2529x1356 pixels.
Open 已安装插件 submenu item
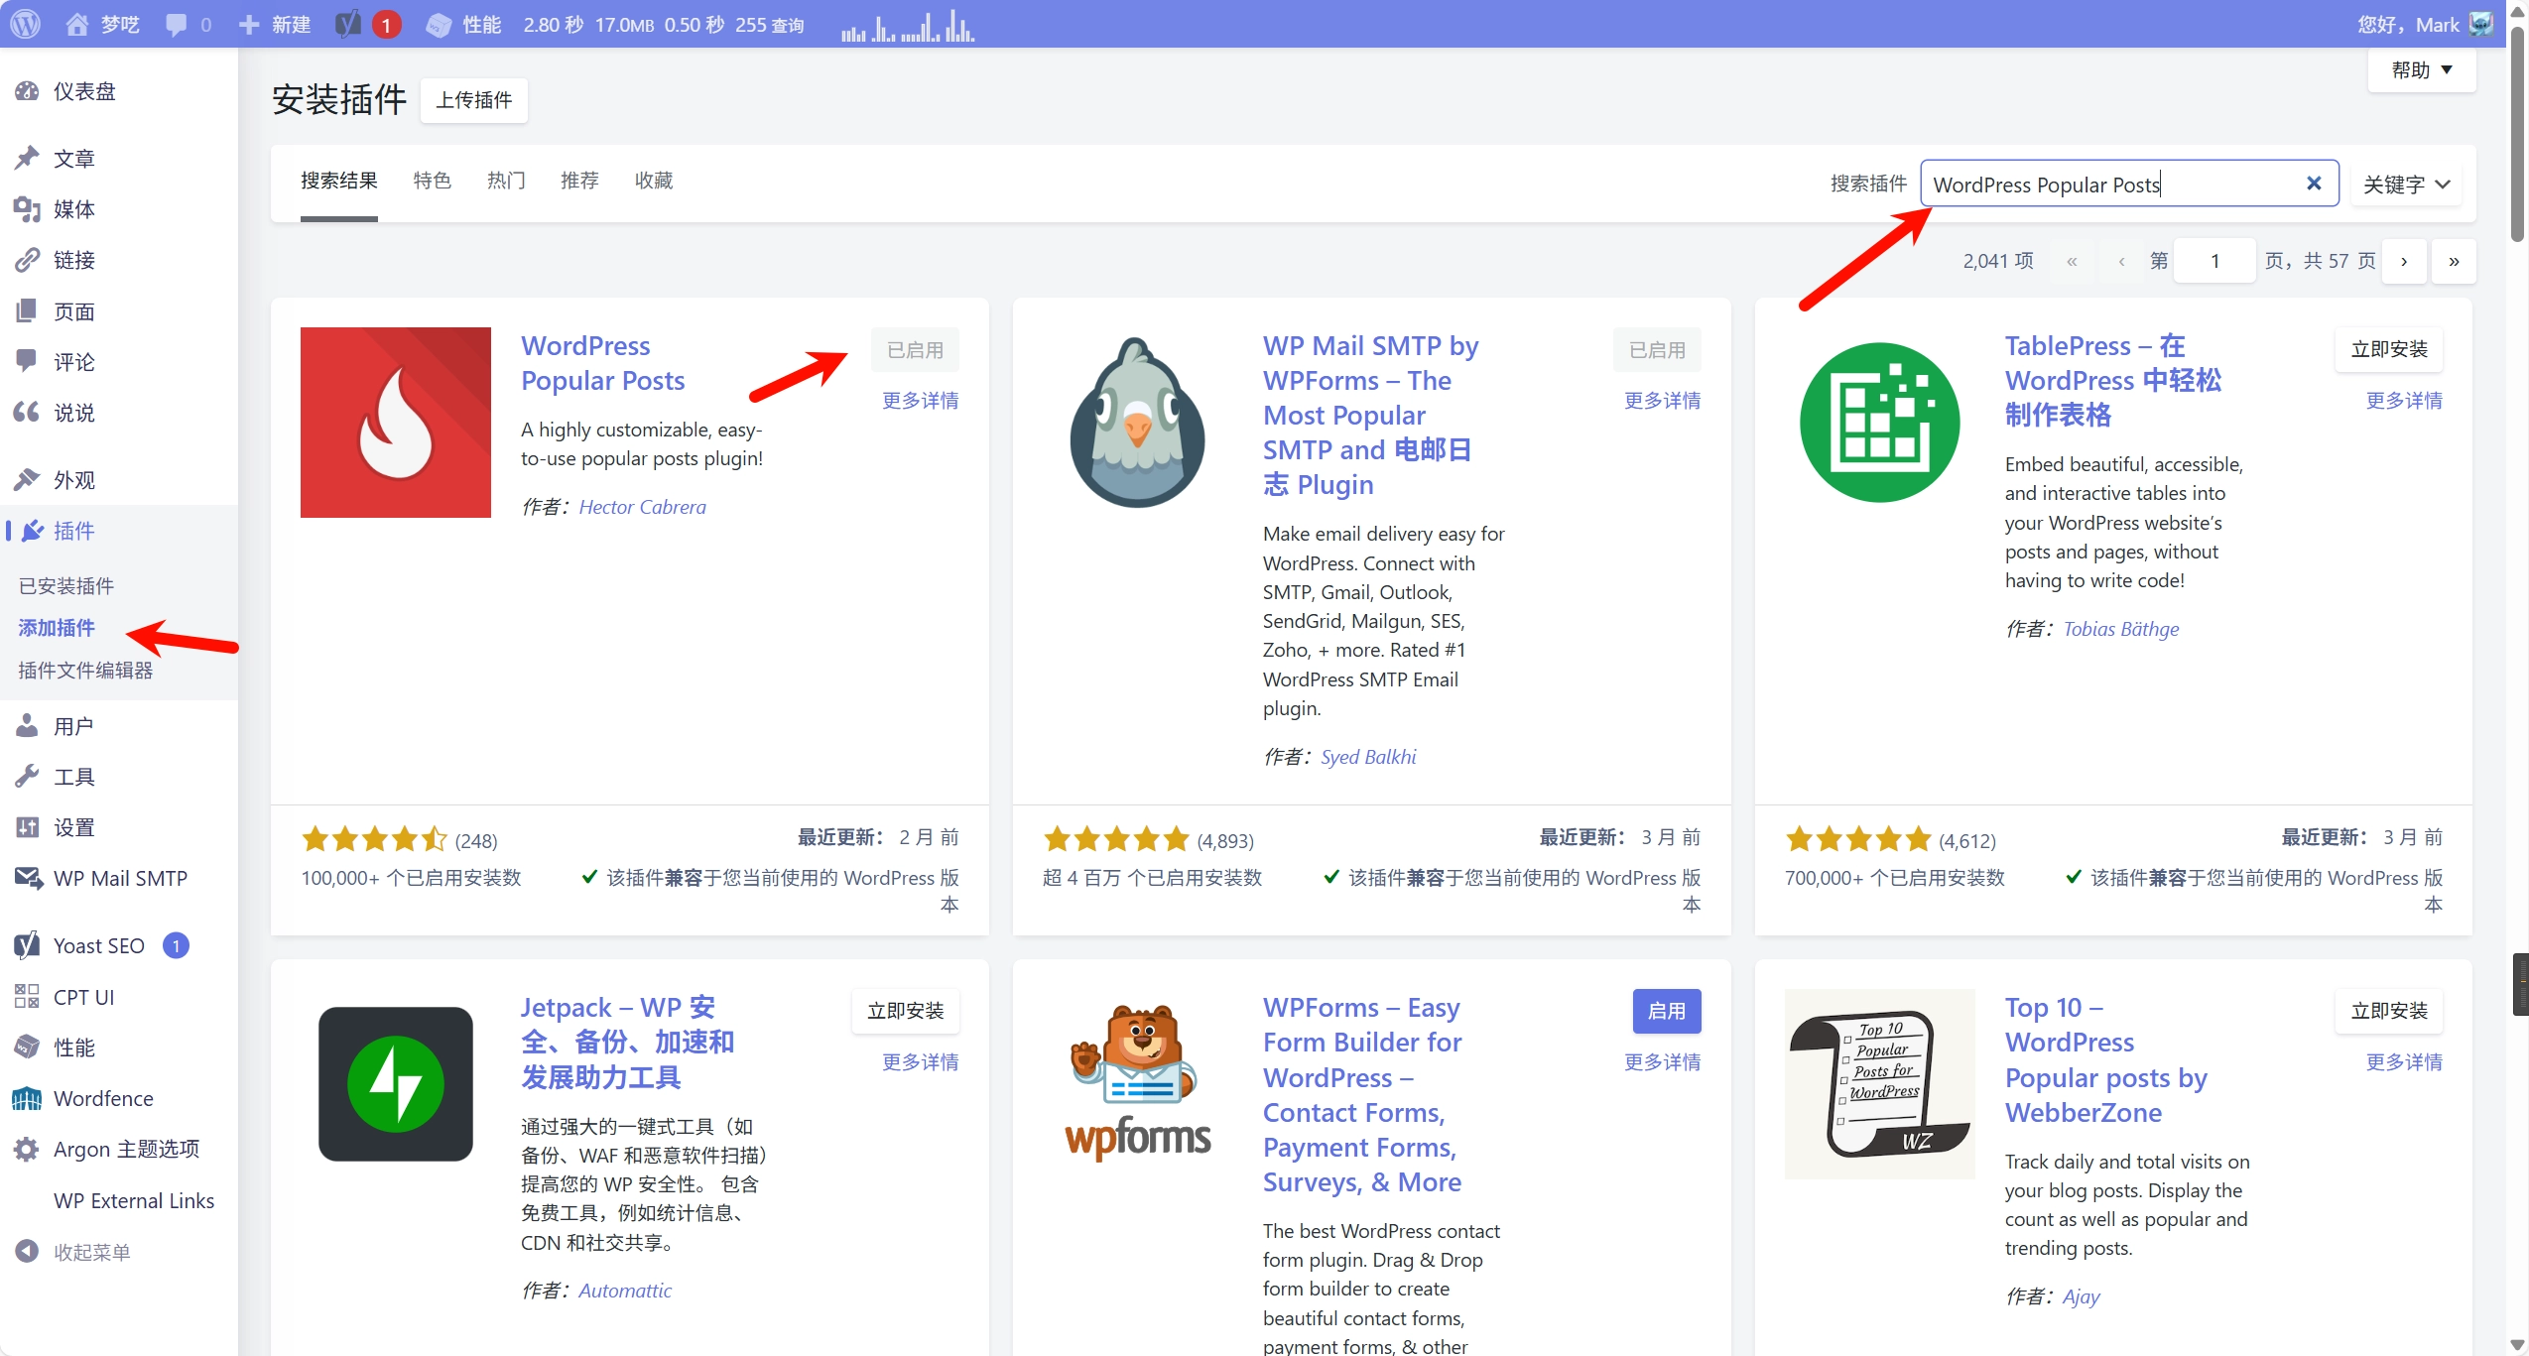point(66,585)
